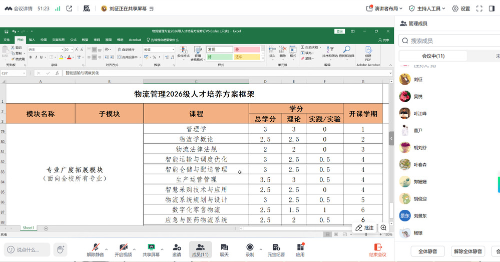500x262 pixels.
Task: Toggle the members panel button
Action: [200, 249]
